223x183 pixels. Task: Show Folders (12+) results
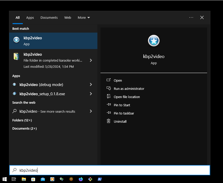tap(22, 120)
